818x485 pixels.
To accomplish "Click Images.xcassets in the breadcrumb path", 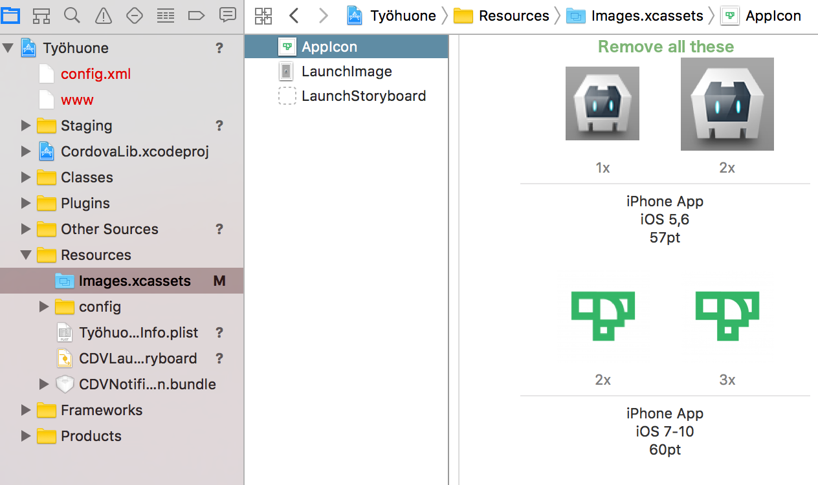I will 647,16.
